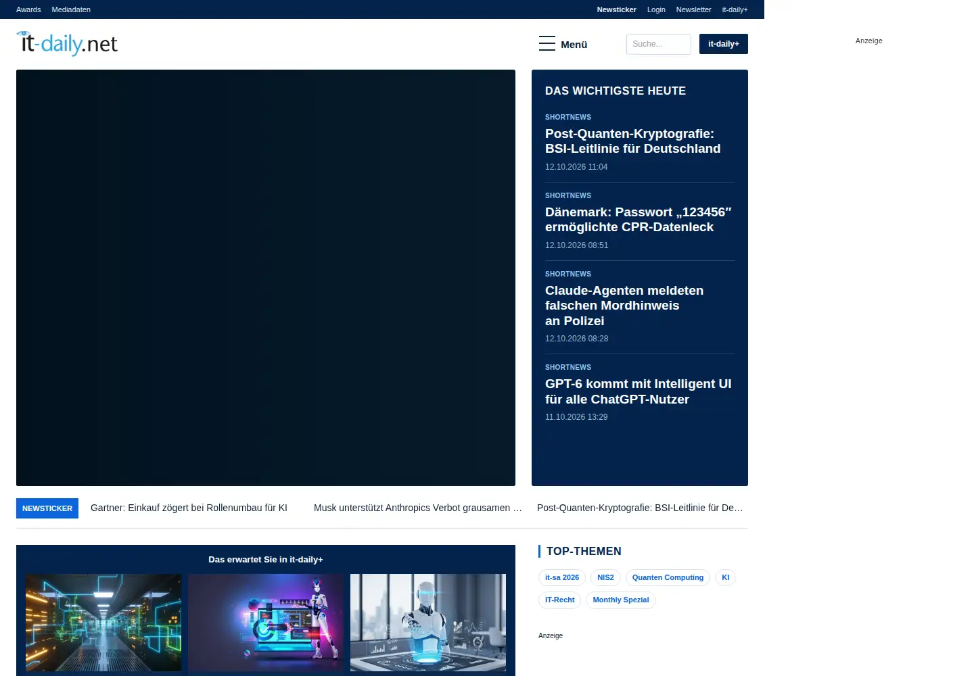The width and height of the screenshot is (974, 676).
Task: Click the 12.10.2026 11:04 timestamp
Action: coord(576,167)
